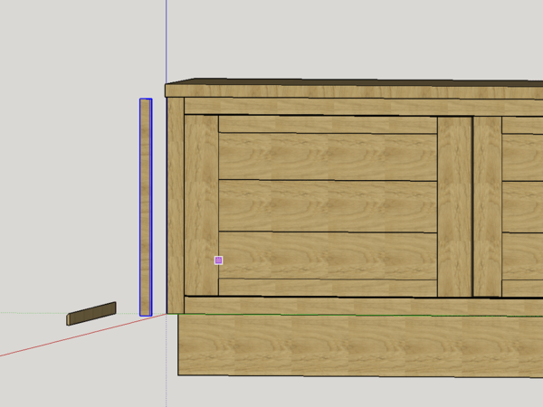Select the cabinet top slab front edge

click(353, 91)
